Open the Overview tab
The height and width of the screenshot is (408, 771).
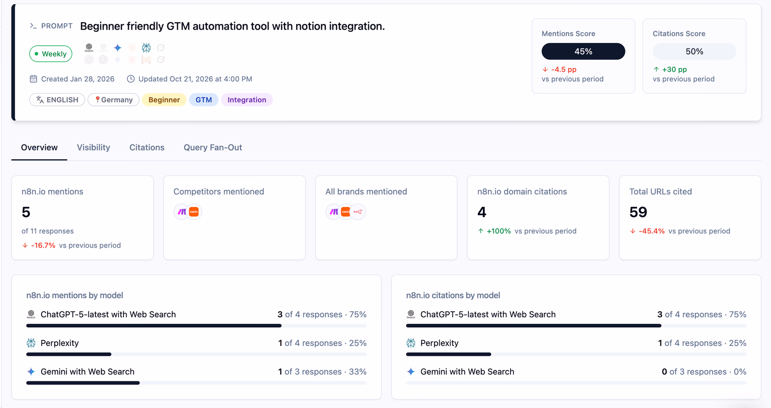(39, 147)
